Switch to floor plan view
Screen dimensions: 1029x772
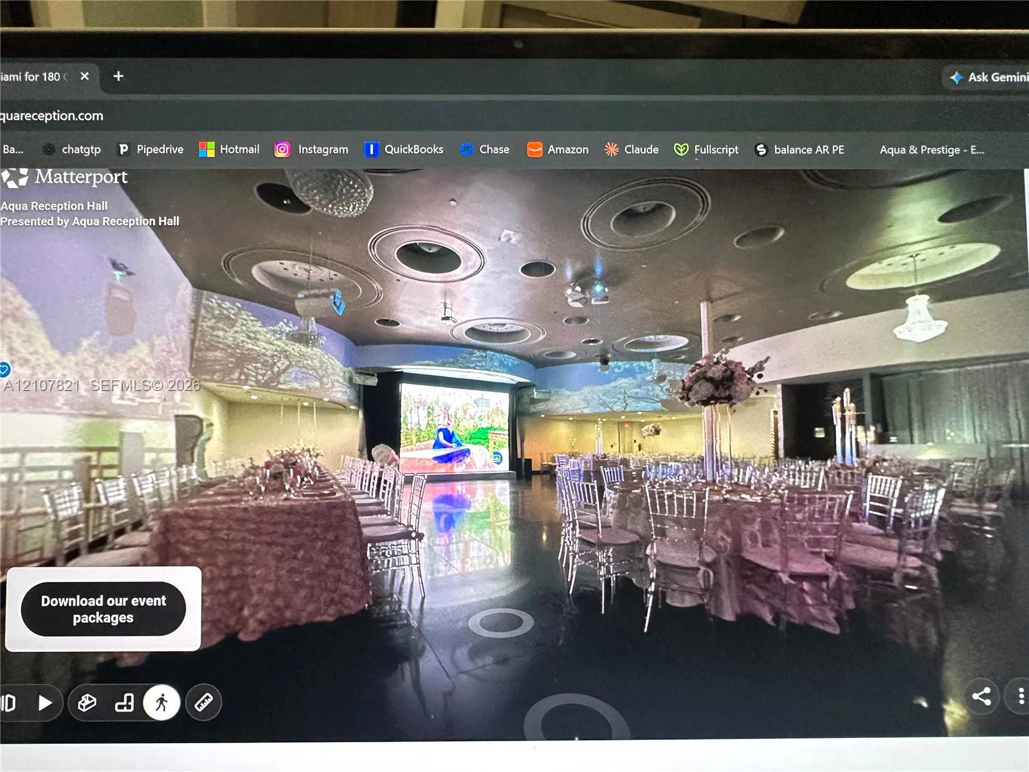click(x=124, y=703)
